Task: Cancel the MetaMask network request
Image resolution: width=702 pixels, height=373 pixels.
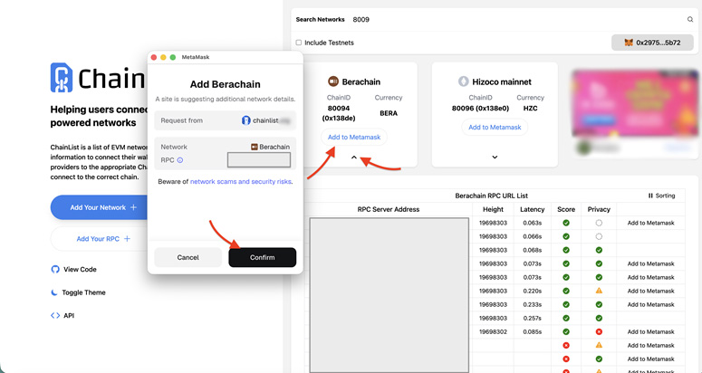Action: pyautogui.click(x=188, y=257)
